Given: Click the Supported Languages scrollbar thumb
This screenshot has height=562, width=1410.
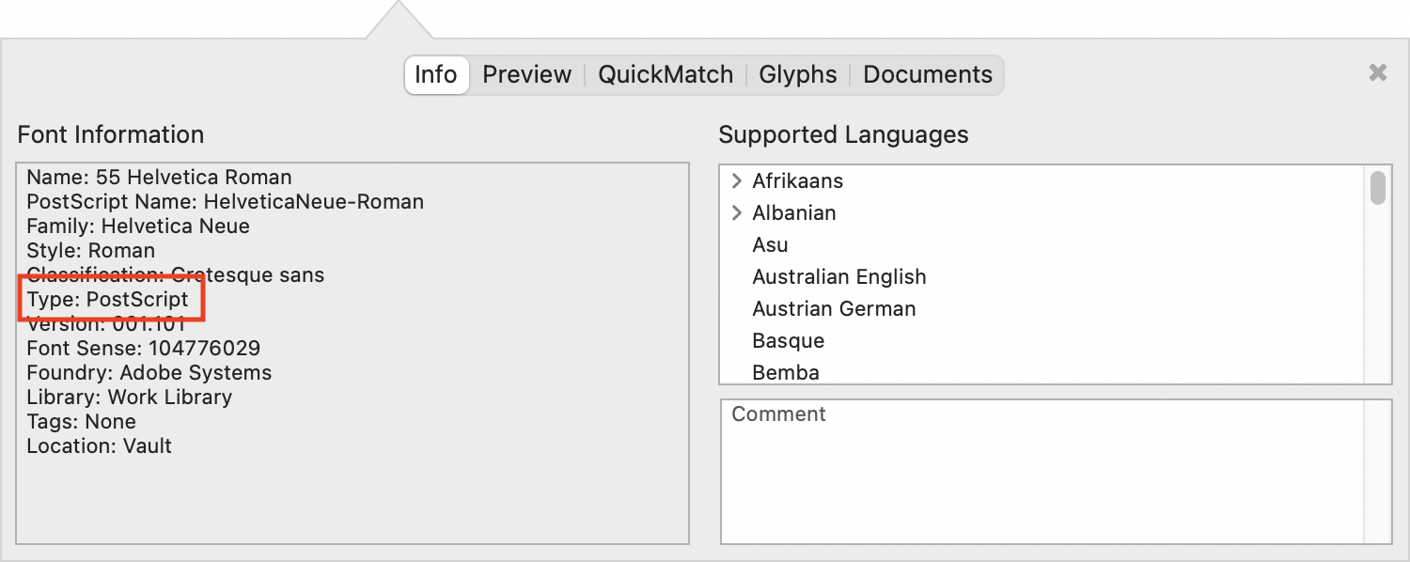Looking at the screenshot, I should [1377, 187].
